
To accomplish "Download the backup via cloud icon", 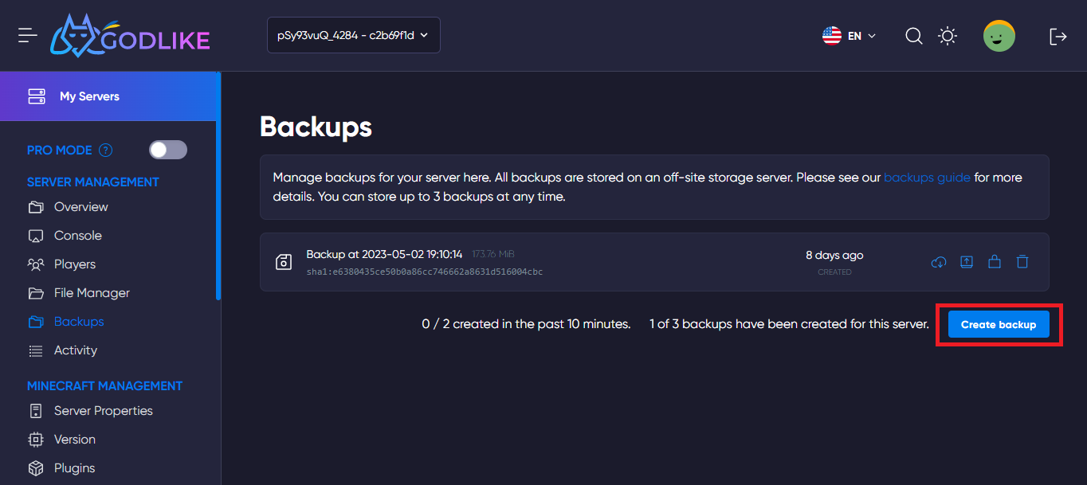I will point(939,262).
